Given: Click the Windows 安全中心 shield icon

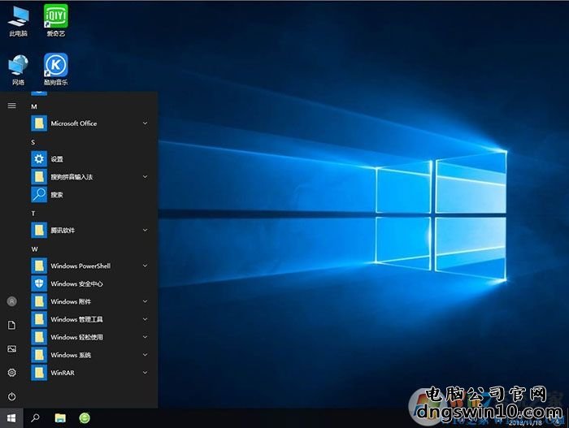Looking at the screenshot, I should click(39, 283).
